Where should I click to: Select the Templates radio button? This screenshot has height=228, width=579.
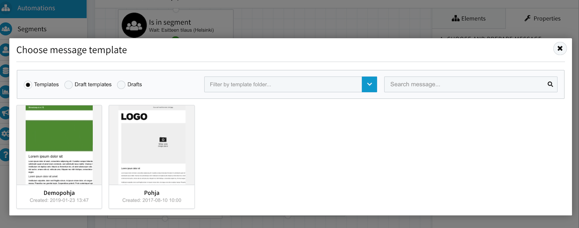[x=28, y=85]
